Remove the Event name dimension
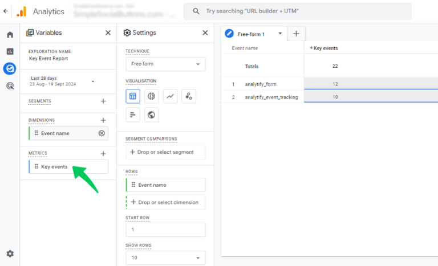Viewport: 438px width, 266px height. point(102,133)
